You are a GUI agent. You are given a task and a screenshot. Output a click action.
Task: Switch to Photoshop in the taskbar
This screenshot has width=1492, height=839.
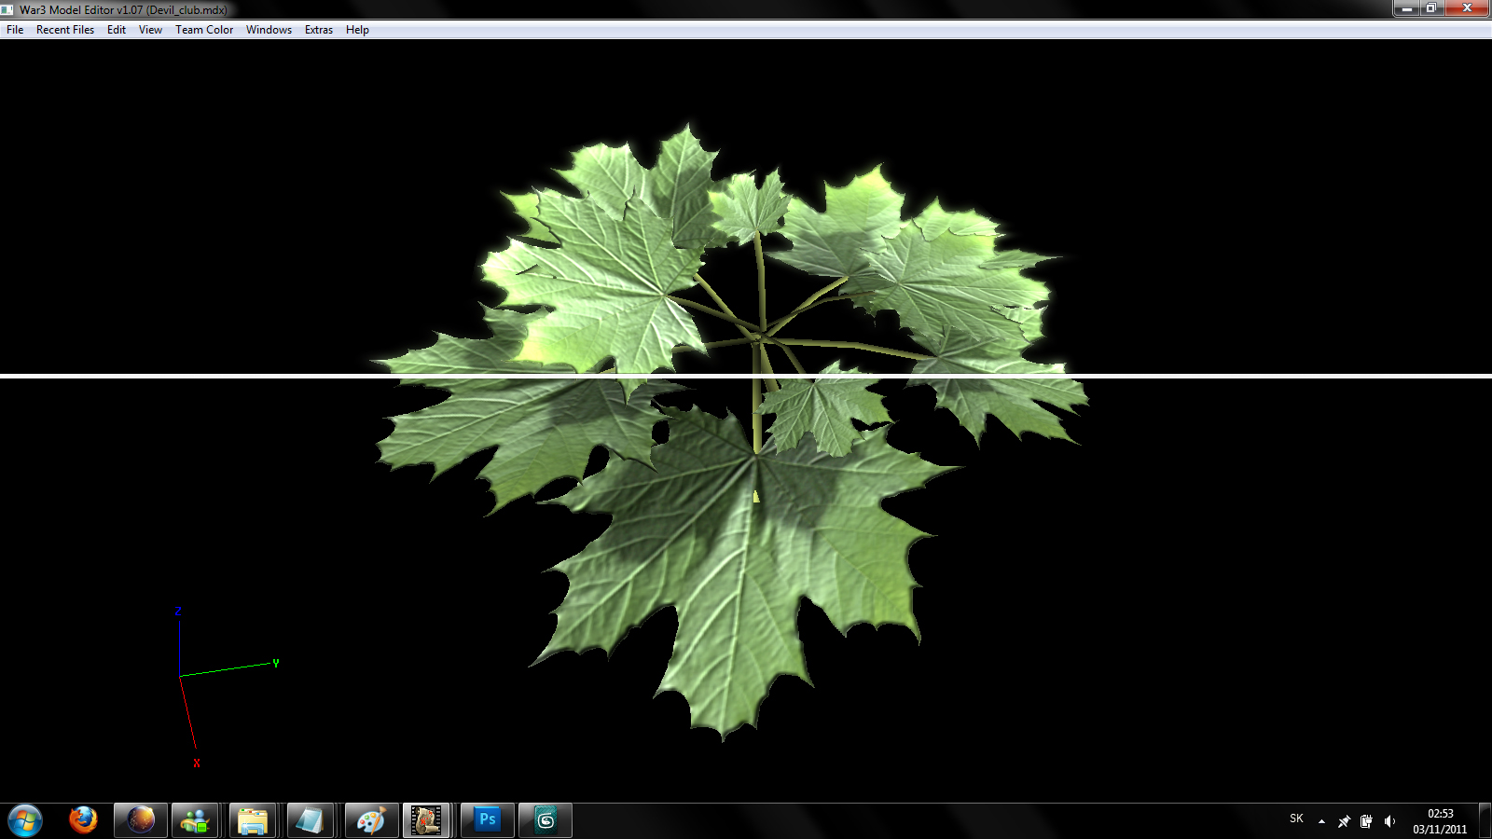[488, 820]
